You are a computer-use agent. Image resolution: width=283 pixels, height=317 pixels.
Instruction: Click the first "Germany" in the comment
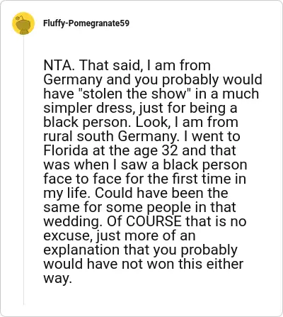pos(73,79)
